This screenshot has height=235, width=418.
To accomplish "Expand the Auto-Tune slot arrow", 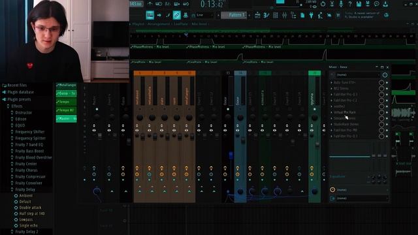I will point(331,83).
